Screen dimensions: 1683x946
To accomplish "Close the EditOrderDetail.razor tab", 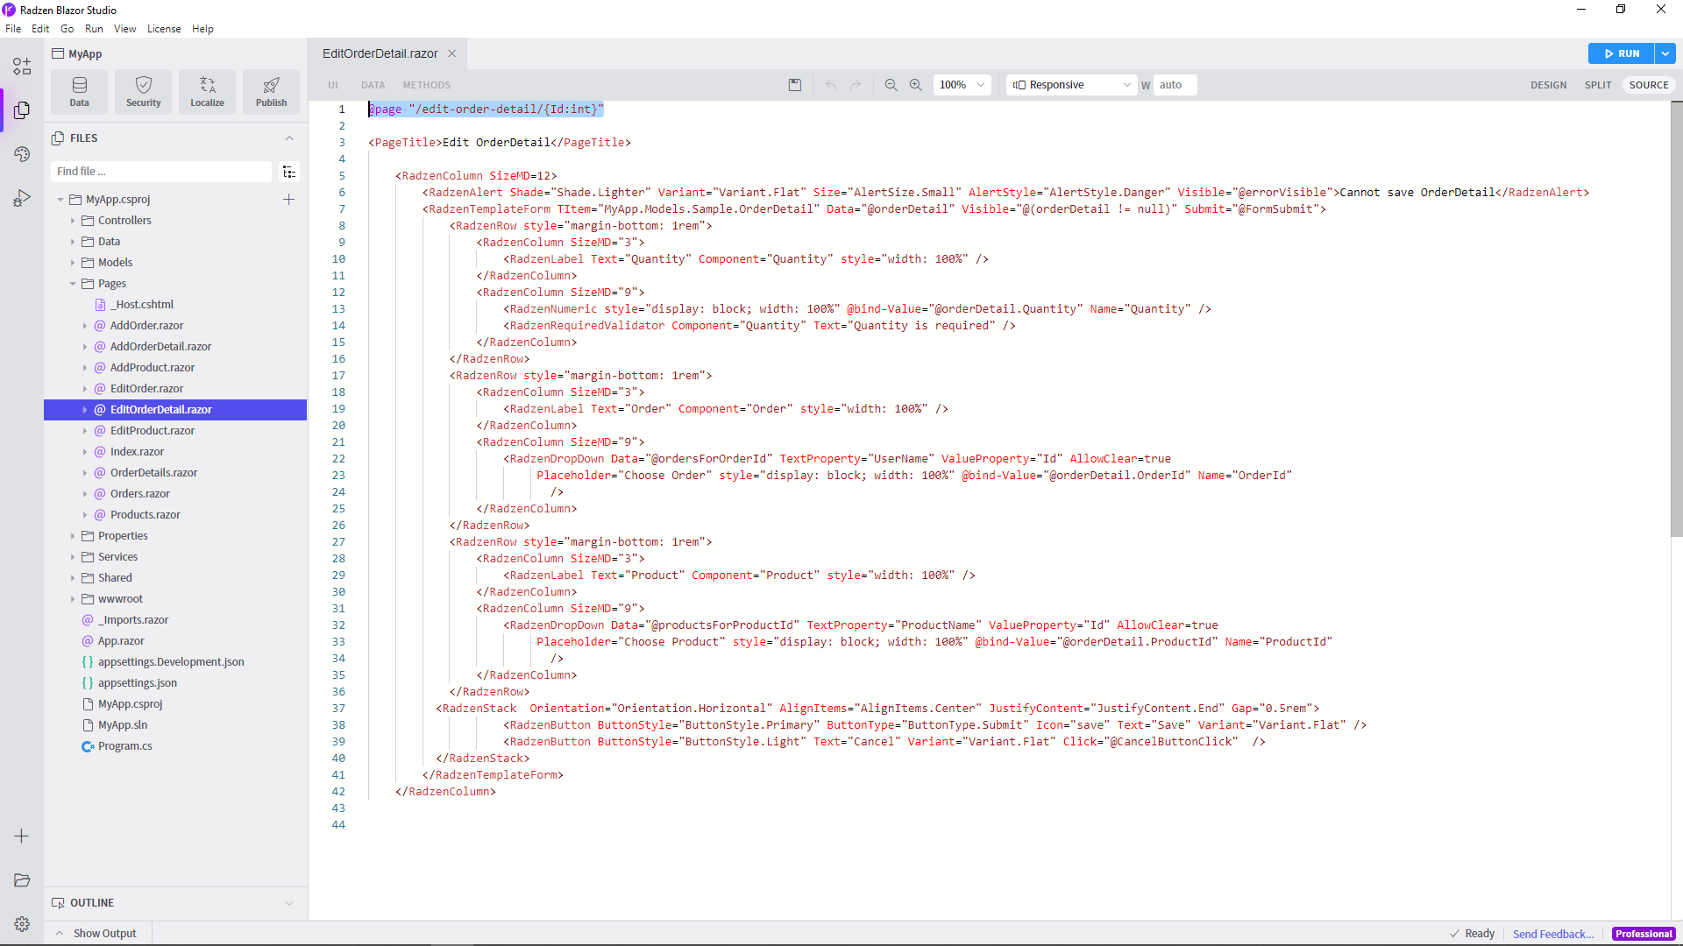I will point(452,53).
